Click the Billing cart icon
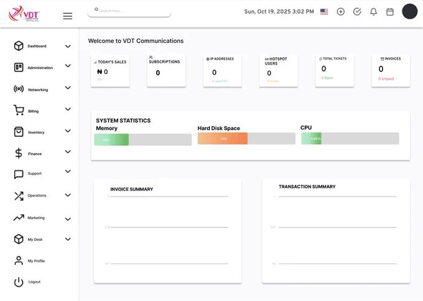This screenshot has width=423, height=301. pyautogui.click(x=19, y=110)
